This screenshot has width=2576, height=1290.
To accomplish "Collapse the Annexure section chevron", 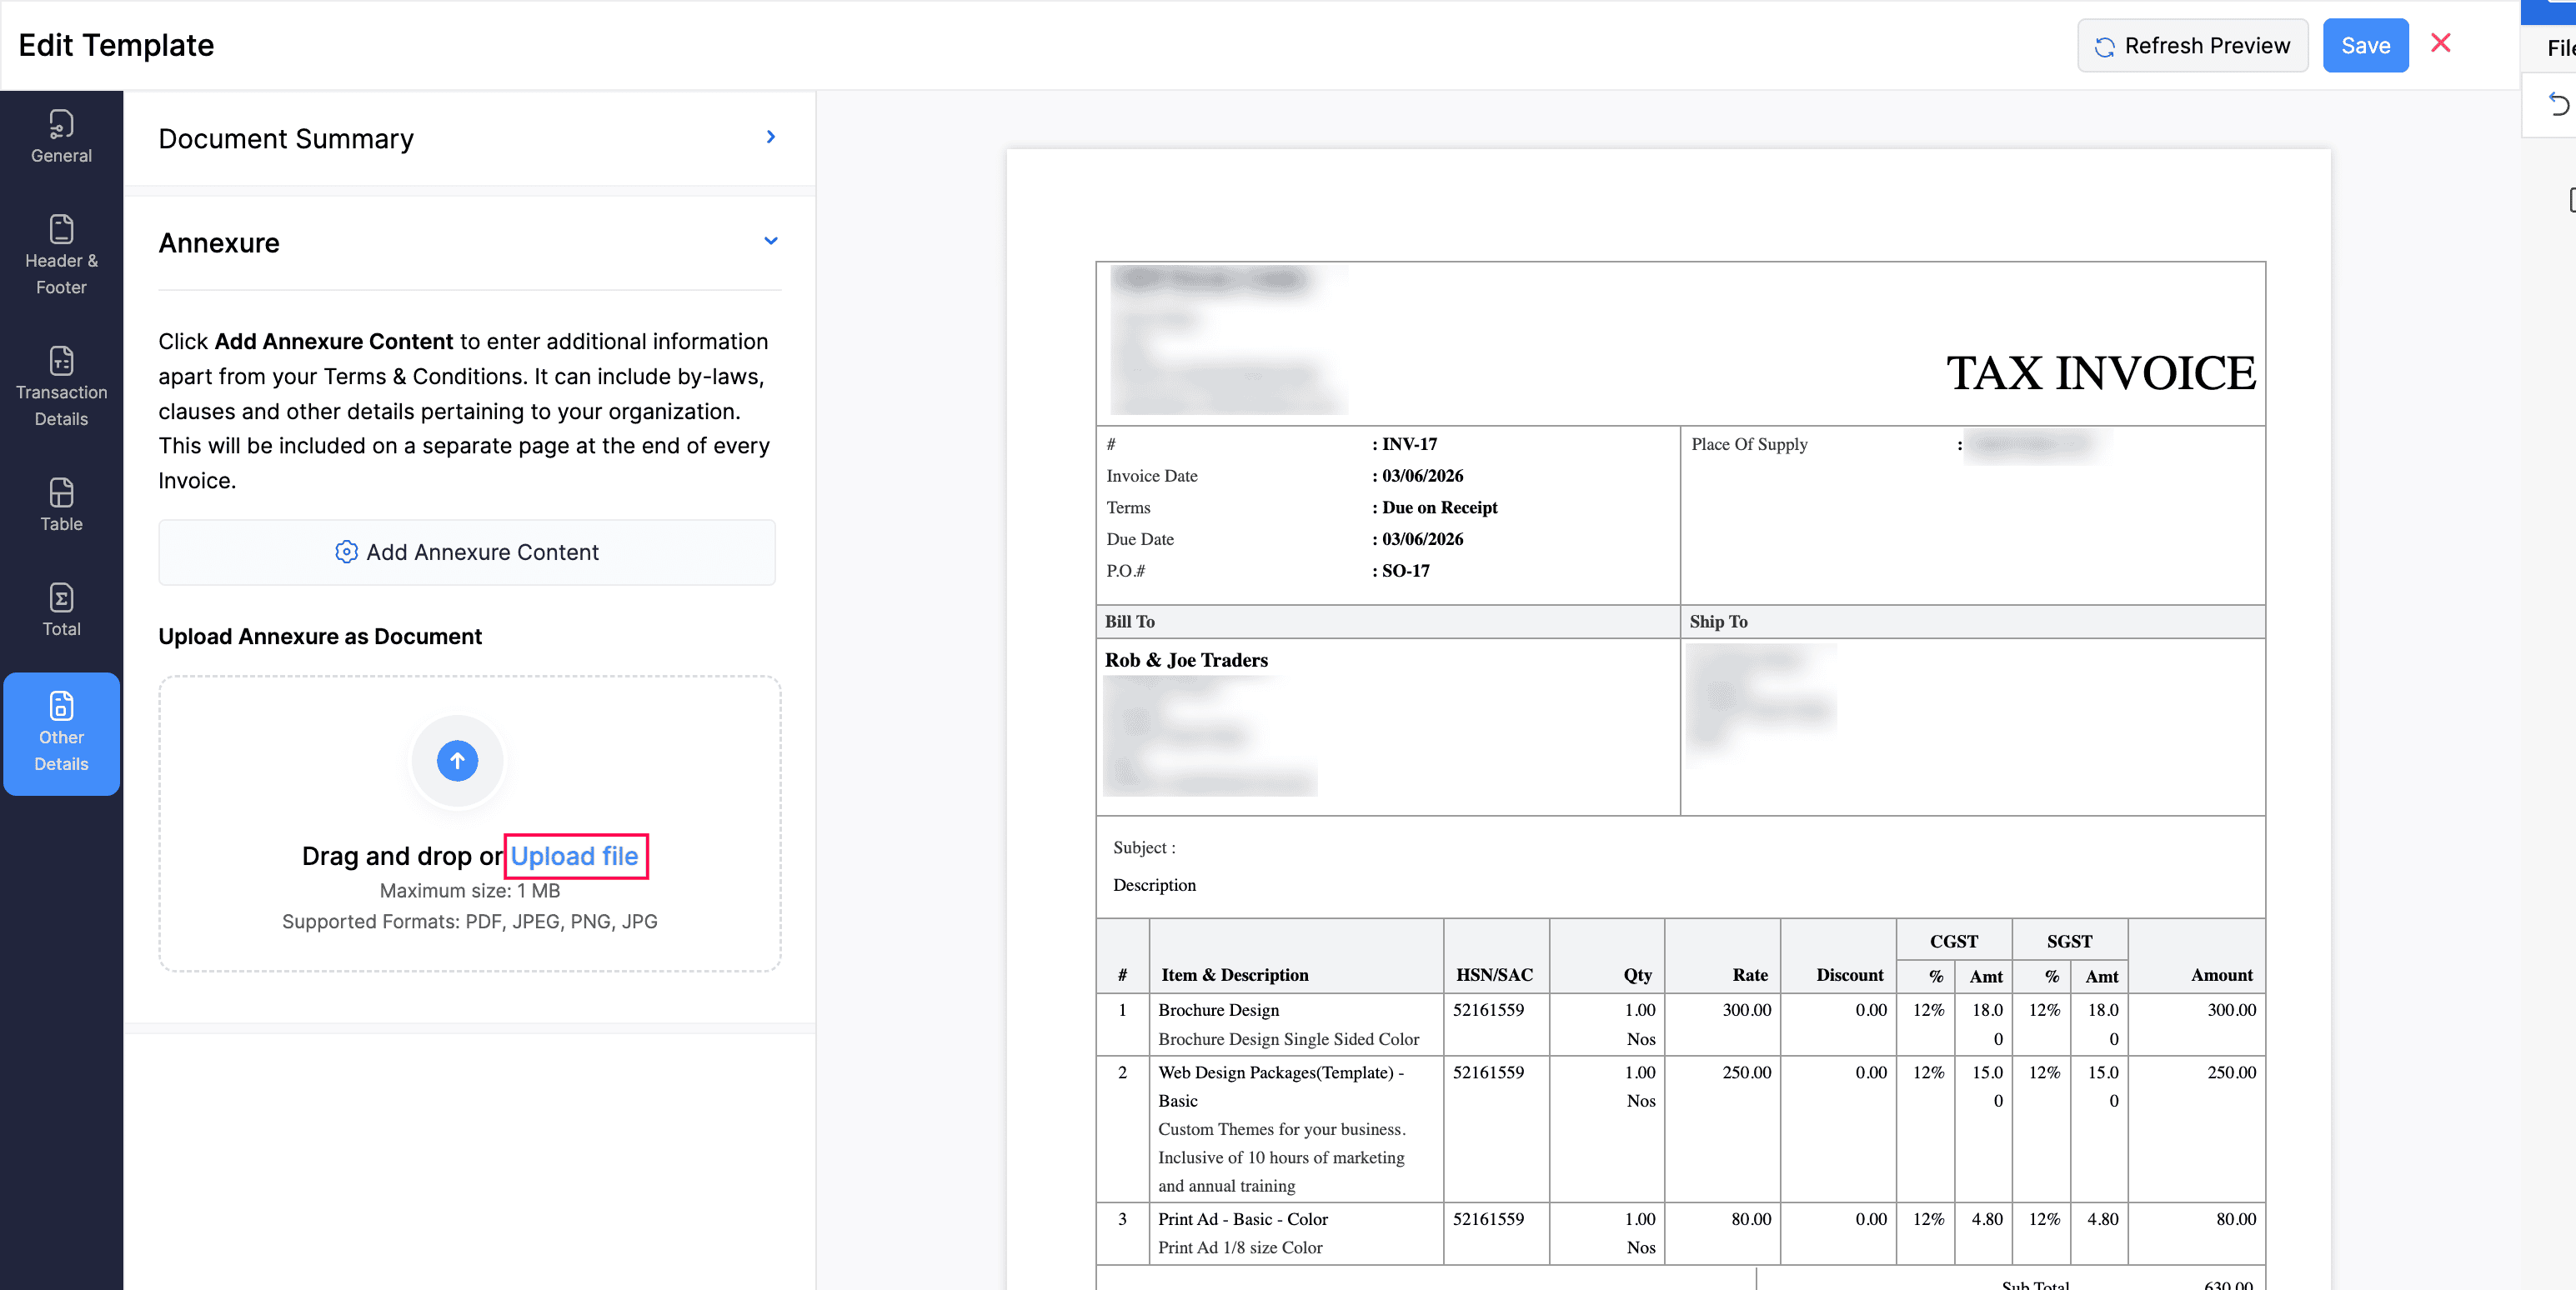I will tap(770, 241).
